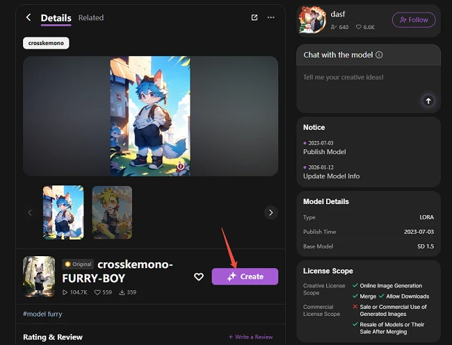Click the Commercial License Scope label
This screenshot has width=452, height=345.
[x=322, y=310]
